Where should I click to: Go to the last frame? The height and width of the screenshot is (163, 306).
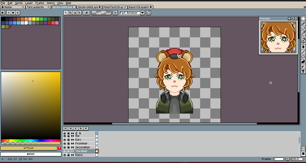click(86, 129)
